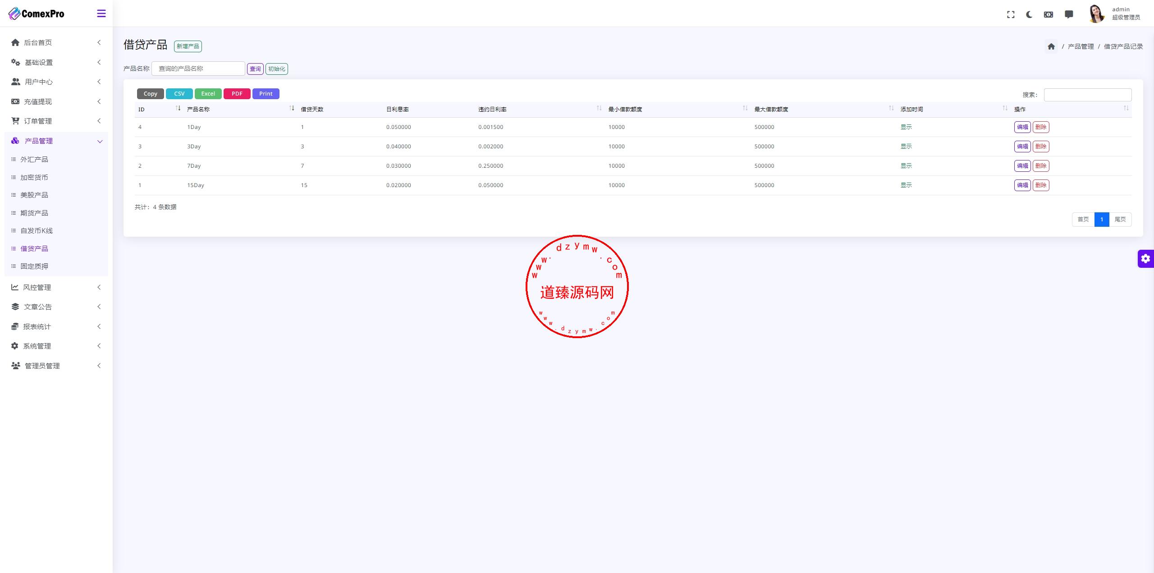Click the 初始化 reset button
The image size is (1154, 573).
[277, 69]
